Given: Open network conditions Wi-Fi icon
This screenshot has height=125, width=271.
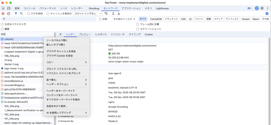Looking at the screenshot, I should click(x=106, y=14).
